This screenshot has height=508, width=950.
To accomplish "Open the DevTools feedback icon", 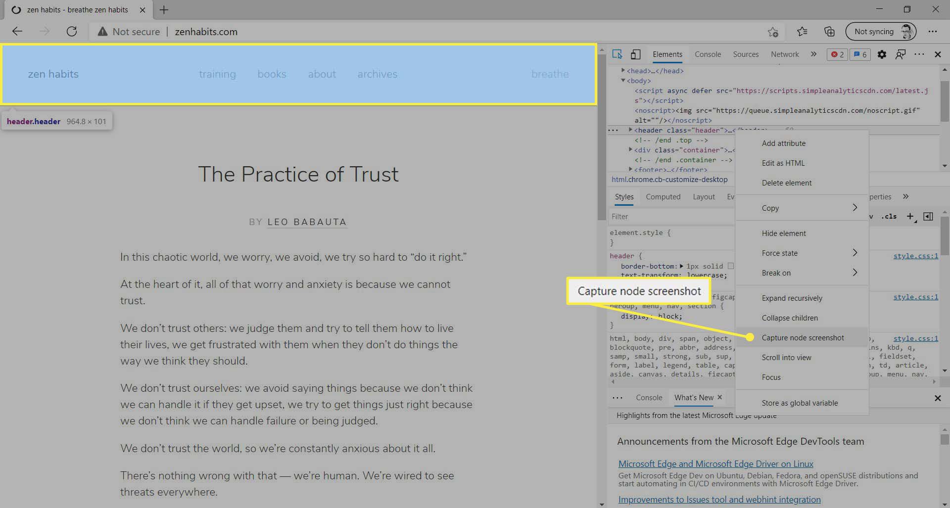I will (901, 54).
